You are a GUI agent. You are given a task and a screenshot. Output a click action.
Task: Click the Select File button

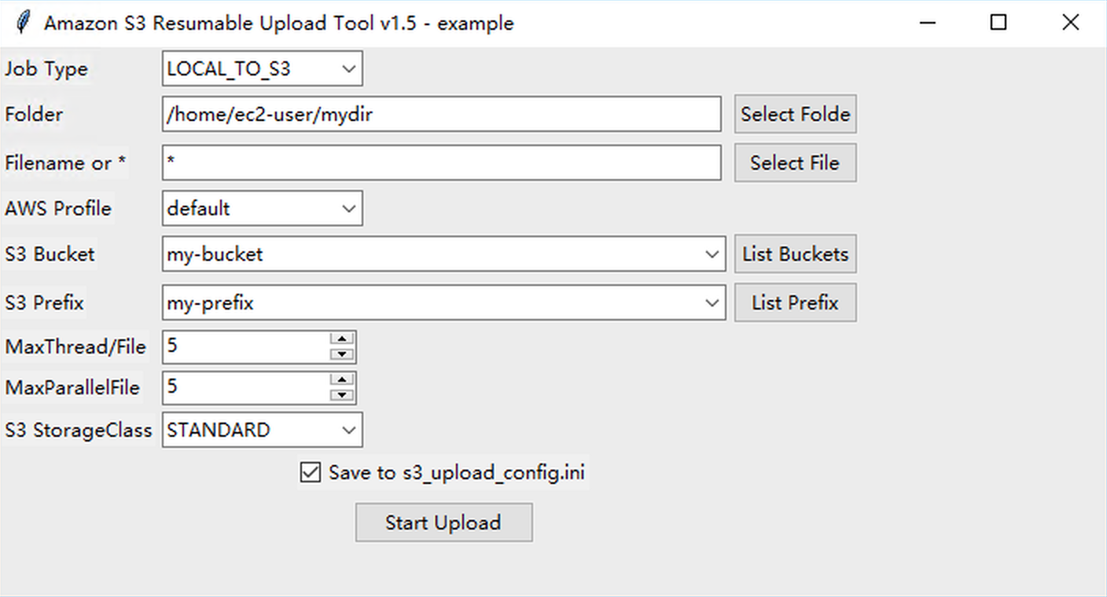point(795,163)
